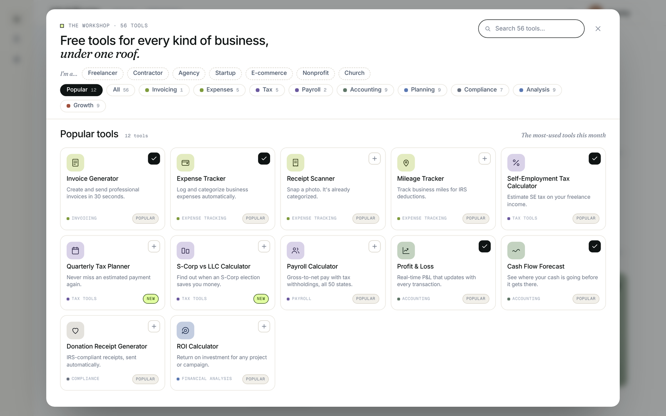This screenshot has width=666, height=416.
Task: Click the Profit & Loss chart icon
Action: [406, 250]
